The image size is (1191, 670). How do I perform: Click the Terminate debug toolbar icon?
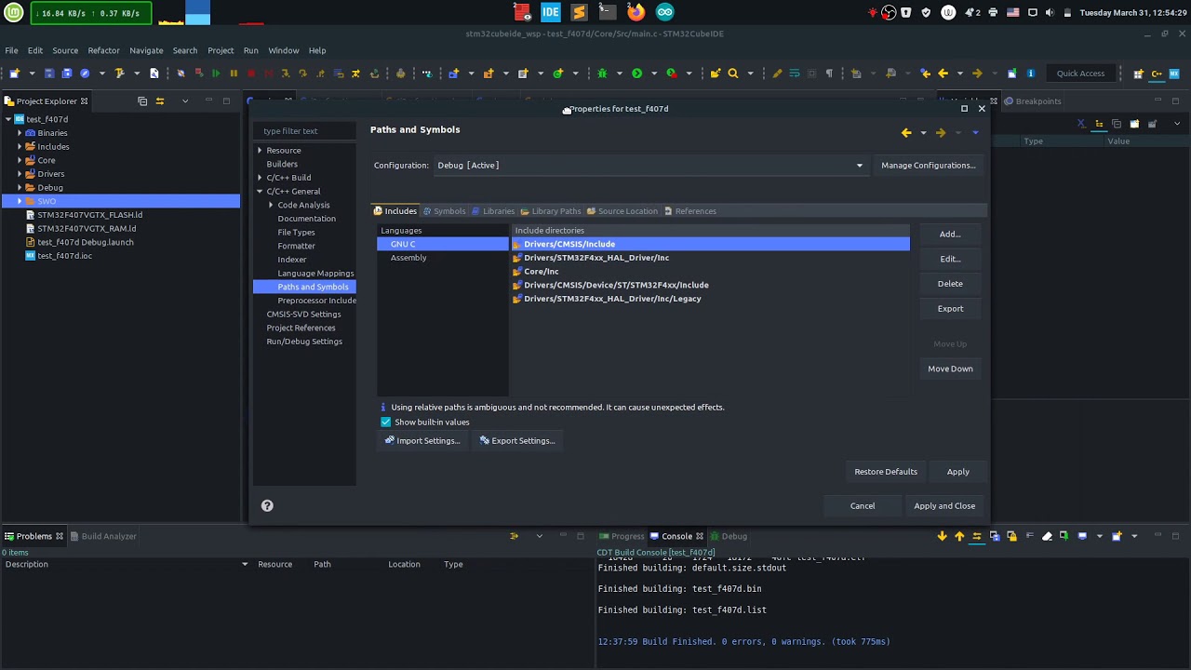click(251, 74)
